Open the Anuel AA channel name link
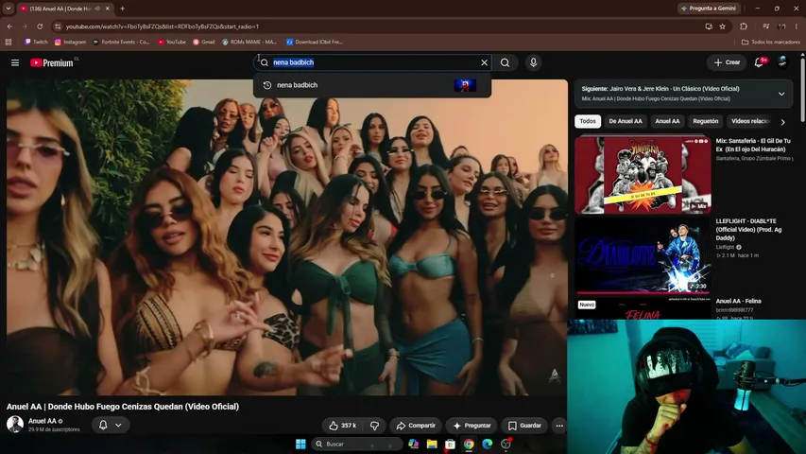This screenshot has height=454, width=806. [x=43, y=421]
